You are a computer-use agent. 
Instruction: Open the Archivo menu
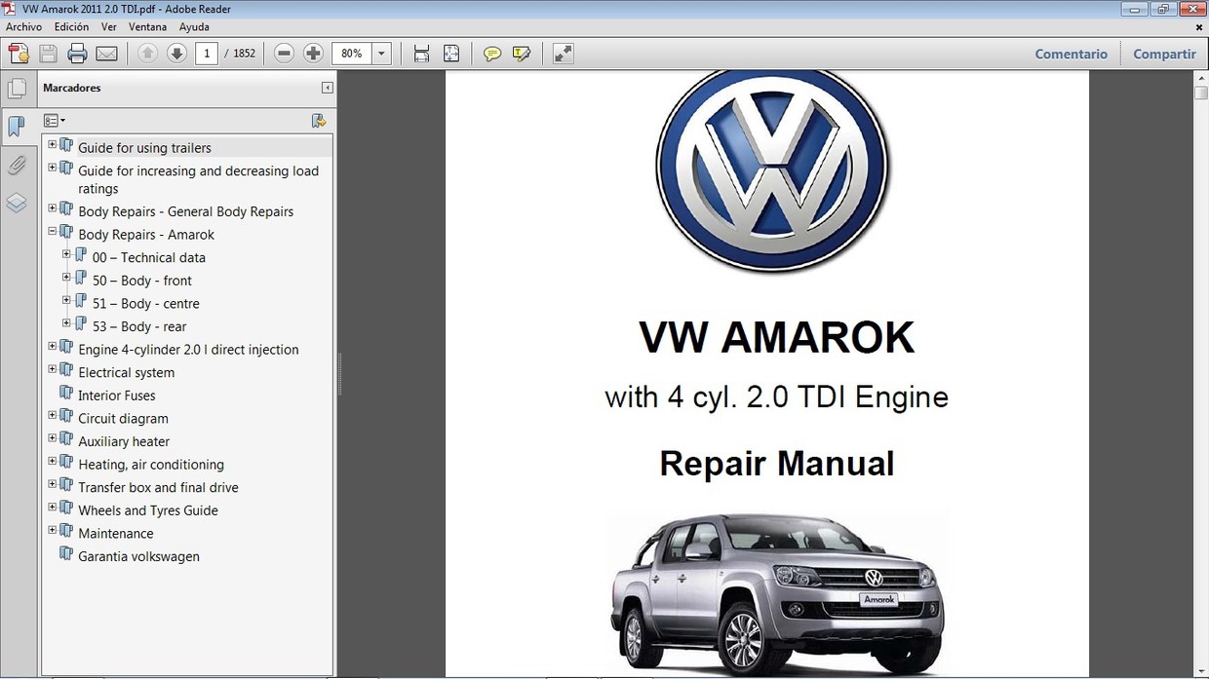(23, 27)
